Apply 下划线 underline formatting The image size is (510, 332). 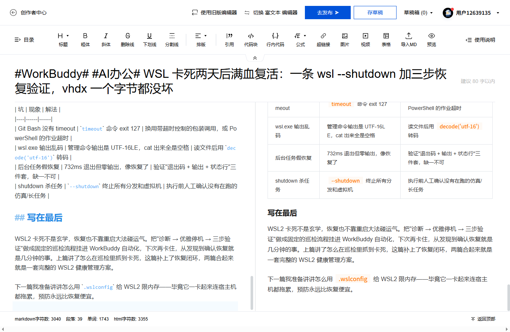pos(150,39)
